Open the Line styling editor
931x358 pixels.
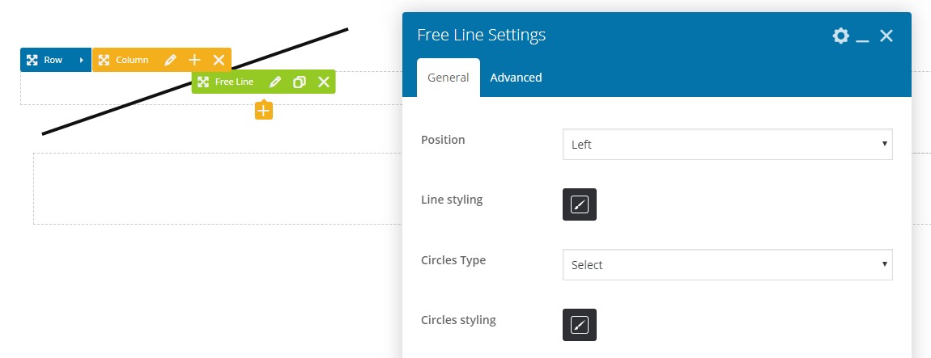[x=580, y=204]
